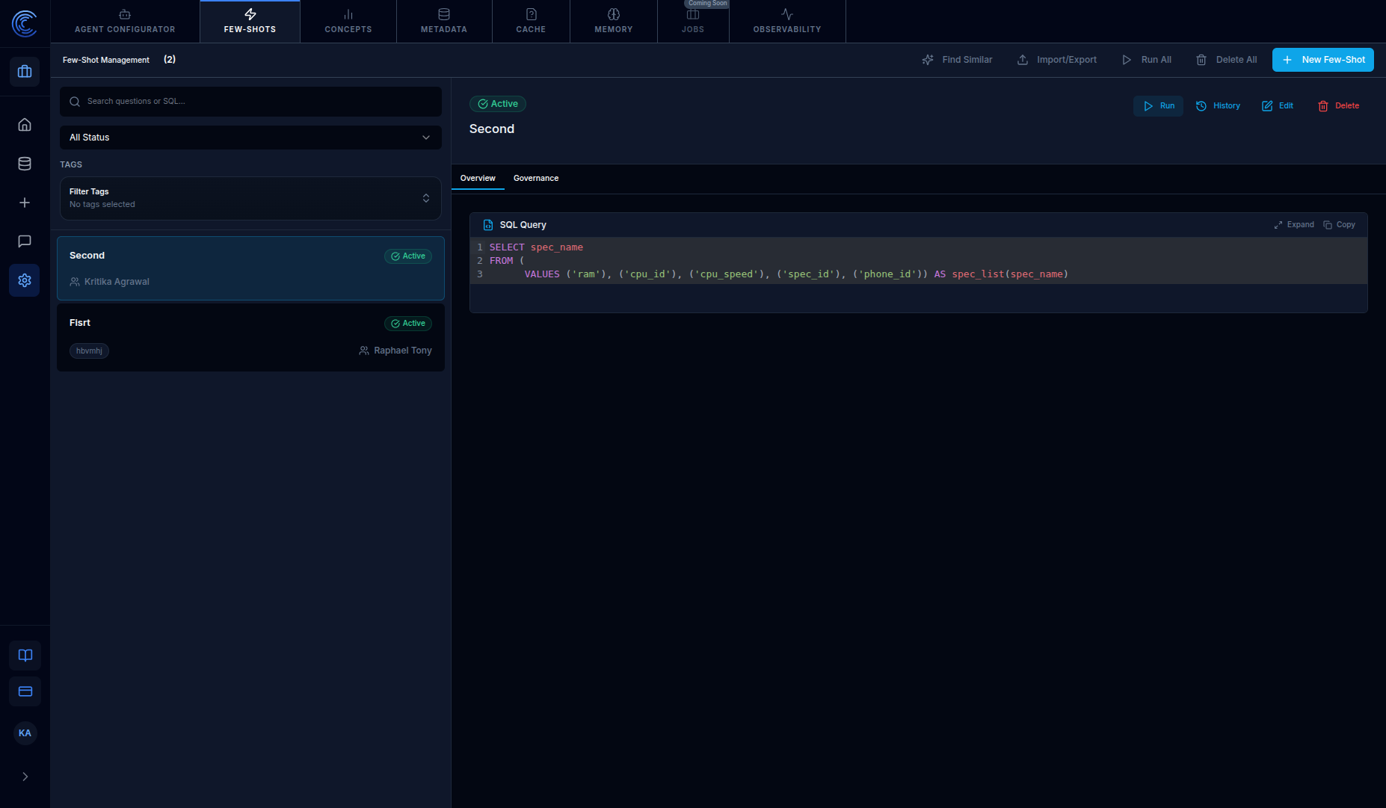
Task: Open the Observability tab
Action: (787, 22)
